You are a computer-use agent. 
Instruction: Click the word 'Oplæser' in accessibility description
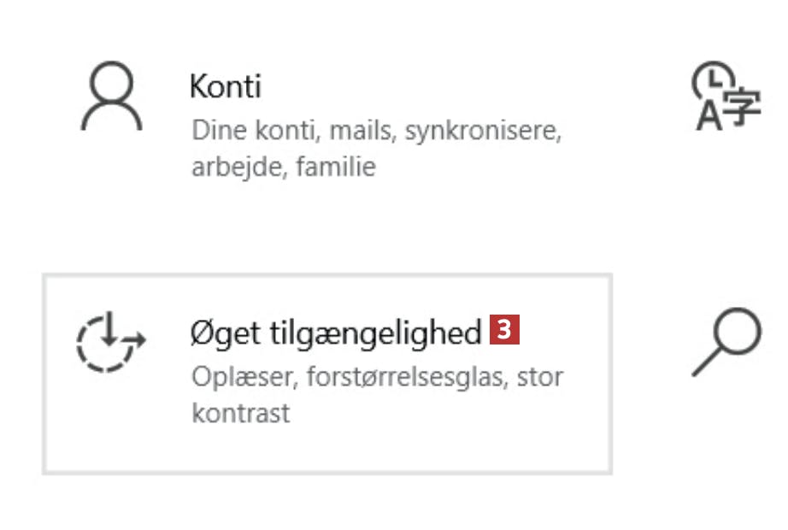coord(229,377)
